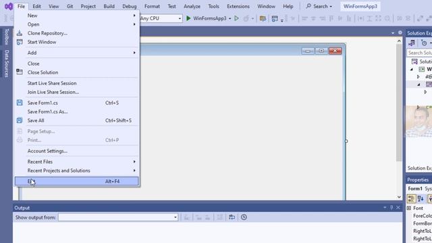Choose Save Form1.cs As option
Viewport: 432px width, 243px height.
(76, 111)
